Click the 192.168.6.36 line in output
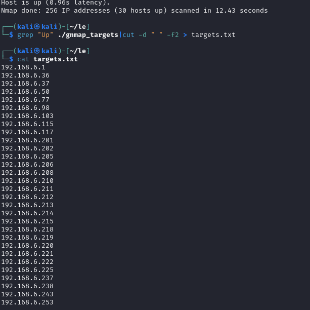This screenshot has width=310, height=310. 25,75
